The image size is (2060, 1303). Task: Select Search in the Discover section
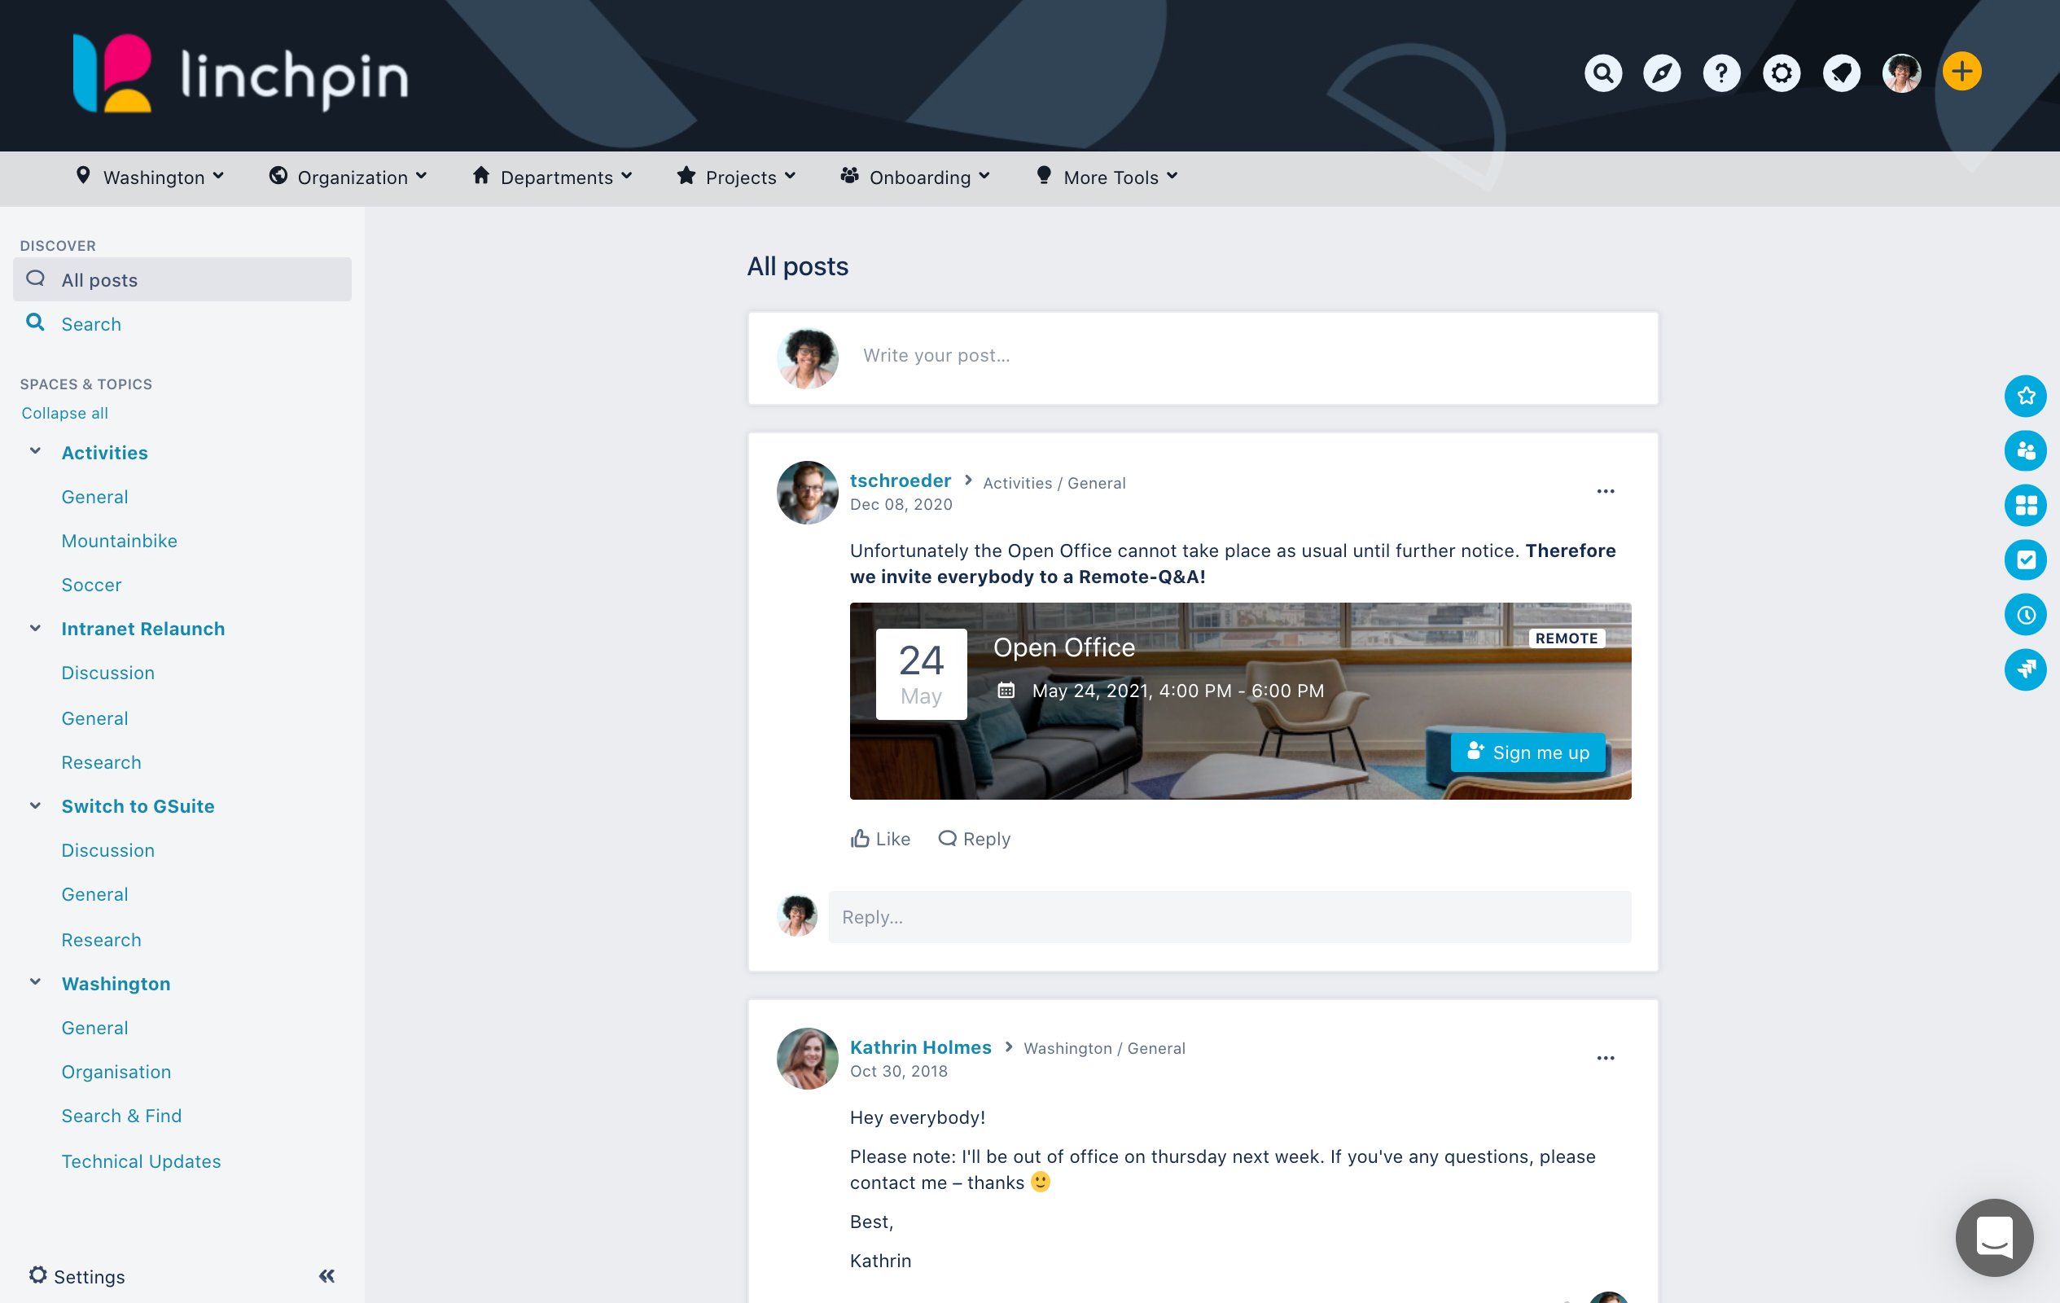click(x=90, y=323)
